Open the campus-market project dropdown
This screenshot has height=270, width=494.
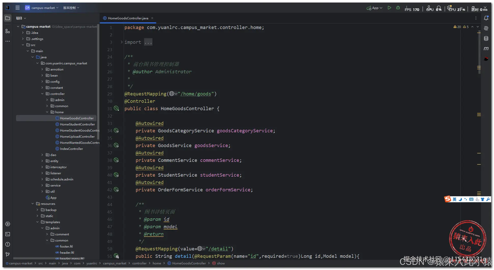(x=42, y=8)
